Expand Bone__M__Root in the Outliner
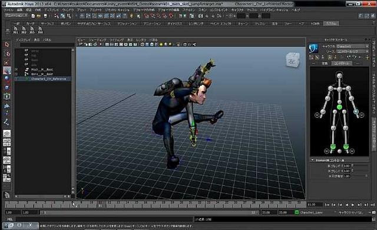The width and height of the screenshot is (377, 230). click(16, 74)
